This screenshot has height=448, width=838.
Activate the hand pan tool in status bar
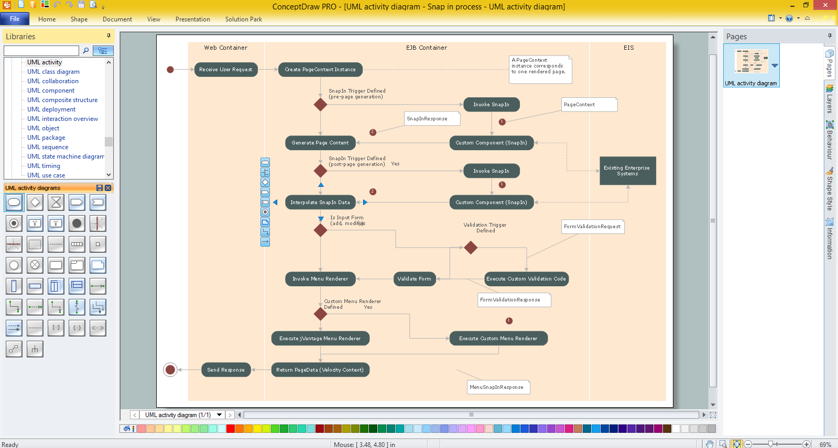[x=710, y=444]
